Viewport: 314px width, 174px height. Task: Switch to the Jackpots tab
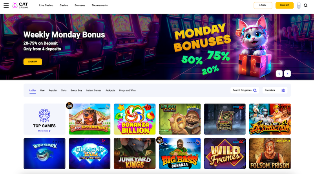point(110,90)
